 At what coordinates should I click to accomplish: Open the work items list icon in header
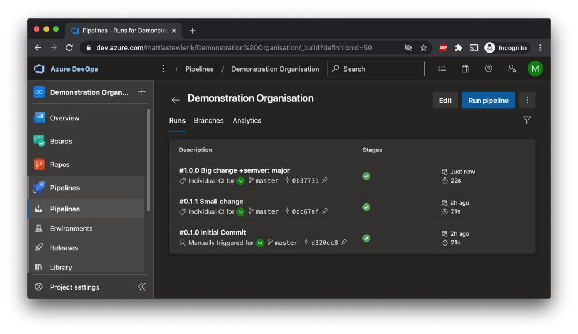(x=442, y=69)
